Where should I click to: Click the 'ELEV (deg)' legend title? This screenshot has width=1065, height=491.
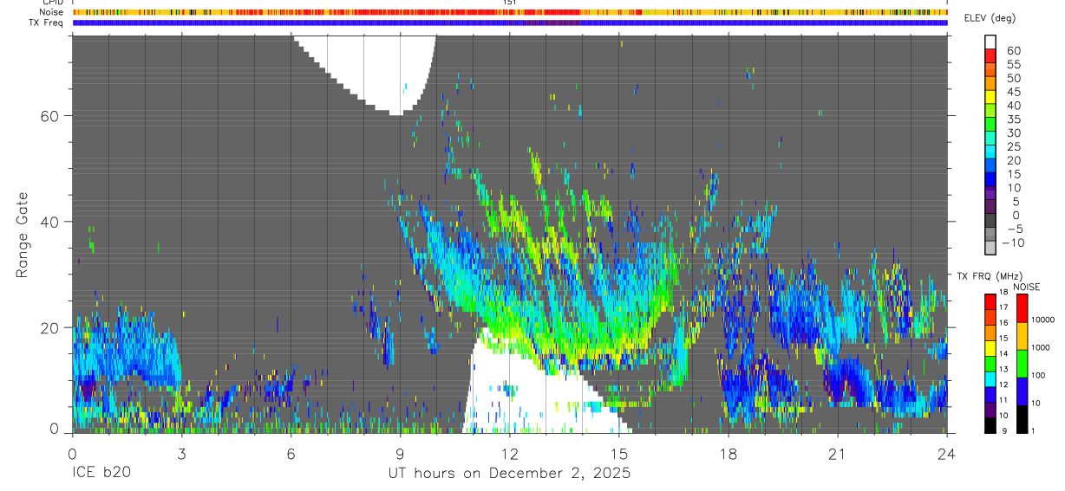pyautogui.click(x=990, y=18)
